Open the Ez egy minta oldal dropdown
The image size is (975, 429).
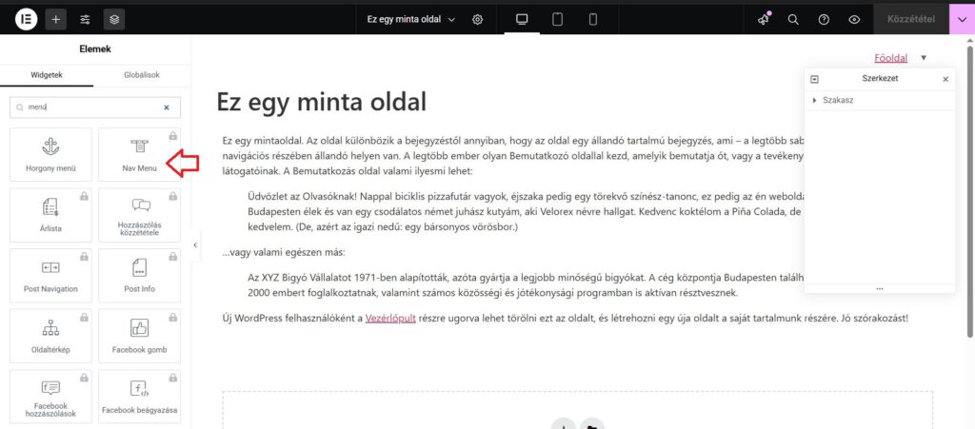[x=411, y=19]
